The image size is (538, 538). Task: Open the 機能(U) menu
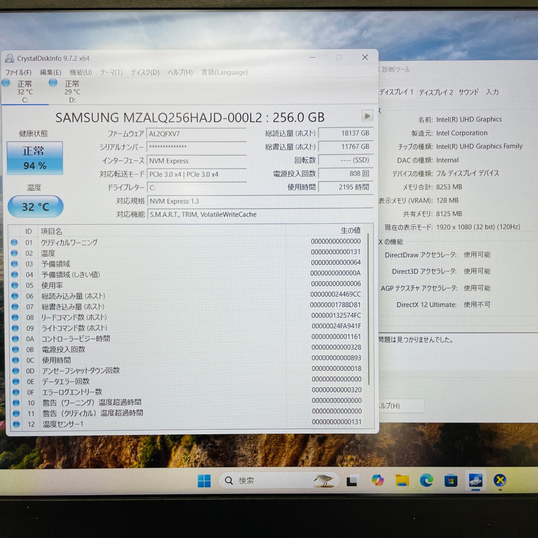81,72
